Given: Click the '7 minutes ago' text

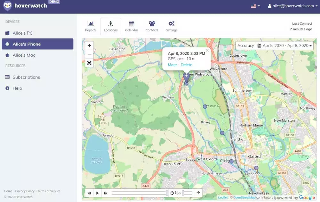Looking at the screenshot, I should pos(301,29).
